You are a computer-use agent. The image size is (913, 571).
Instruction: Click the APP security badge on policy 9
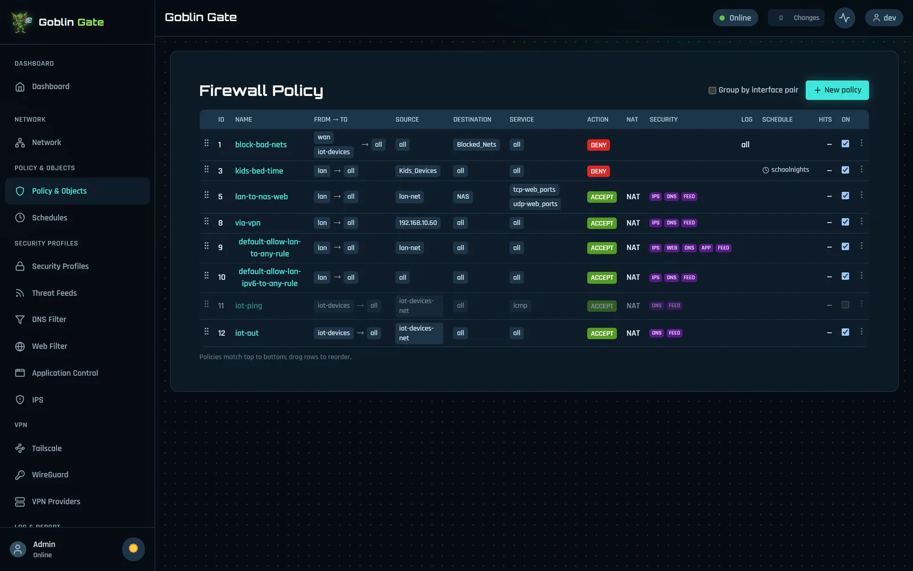pos(706,248)
